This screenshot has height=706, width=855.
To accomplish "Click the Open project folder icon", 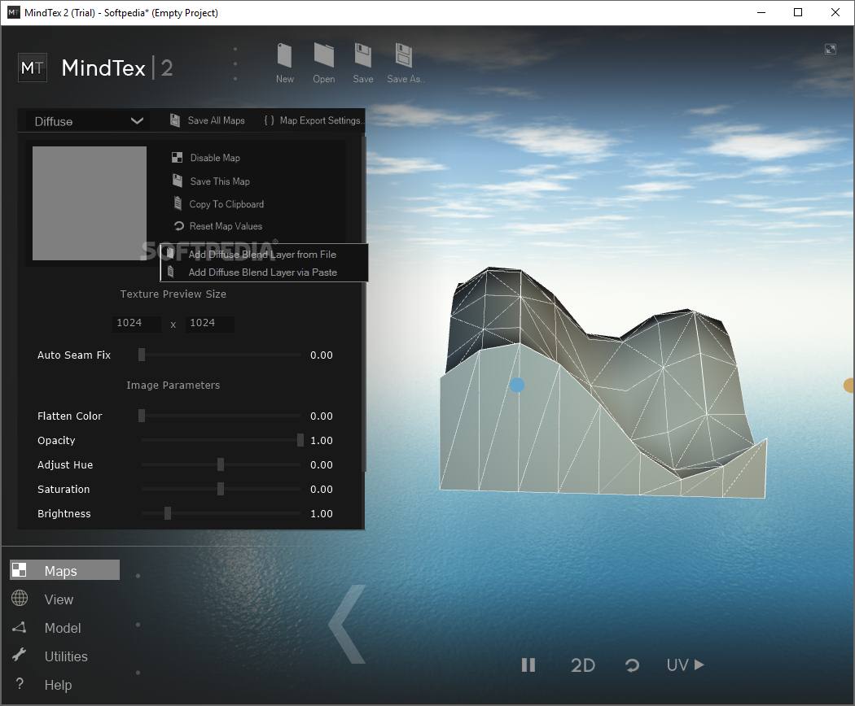I will click(324, 55).
